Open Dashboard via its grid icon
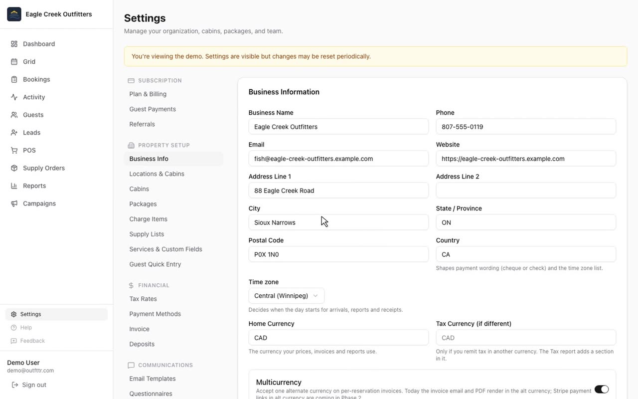The width and height of the screenshot is (638, 399). click(x=14, y=44)
